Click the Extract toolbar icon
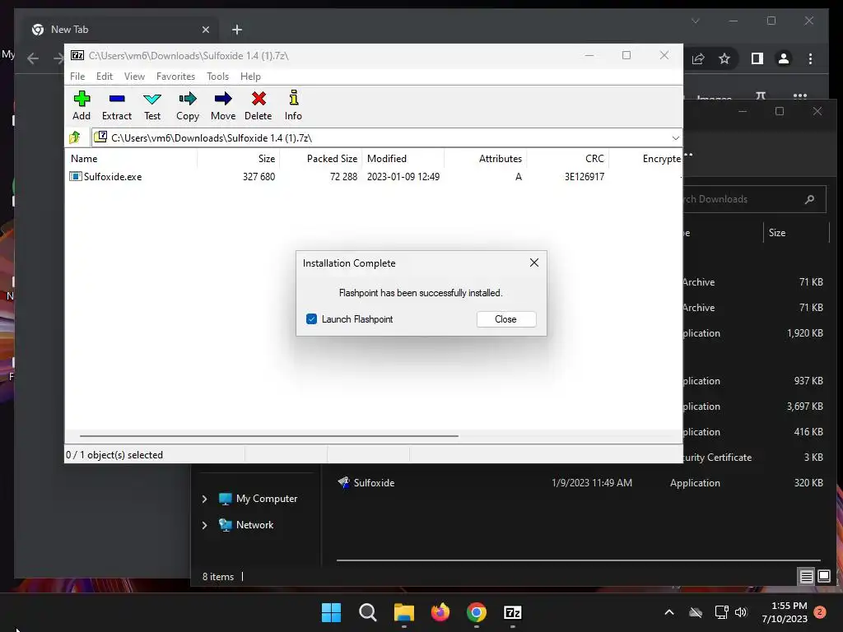Viewport: 843px width, 632px height. pos(117,99)
